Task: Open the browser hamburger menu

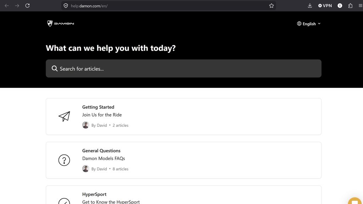Action: 360,6
